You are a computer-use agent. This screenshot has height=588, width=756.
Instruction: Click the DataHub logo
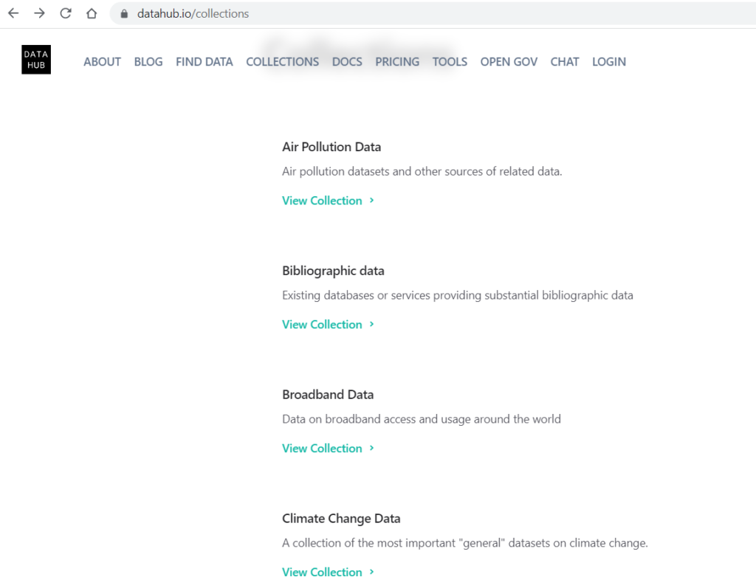pyautogui.click(x=35, y=59)
